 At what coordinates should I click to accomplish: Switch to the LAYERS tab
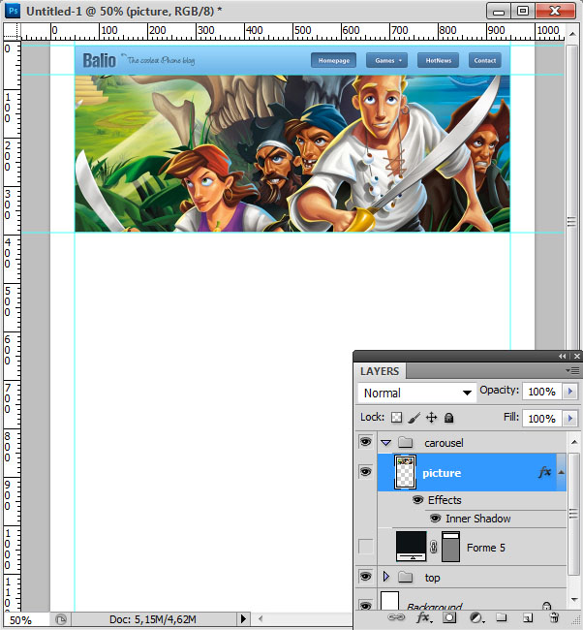[x=380, y=371]
